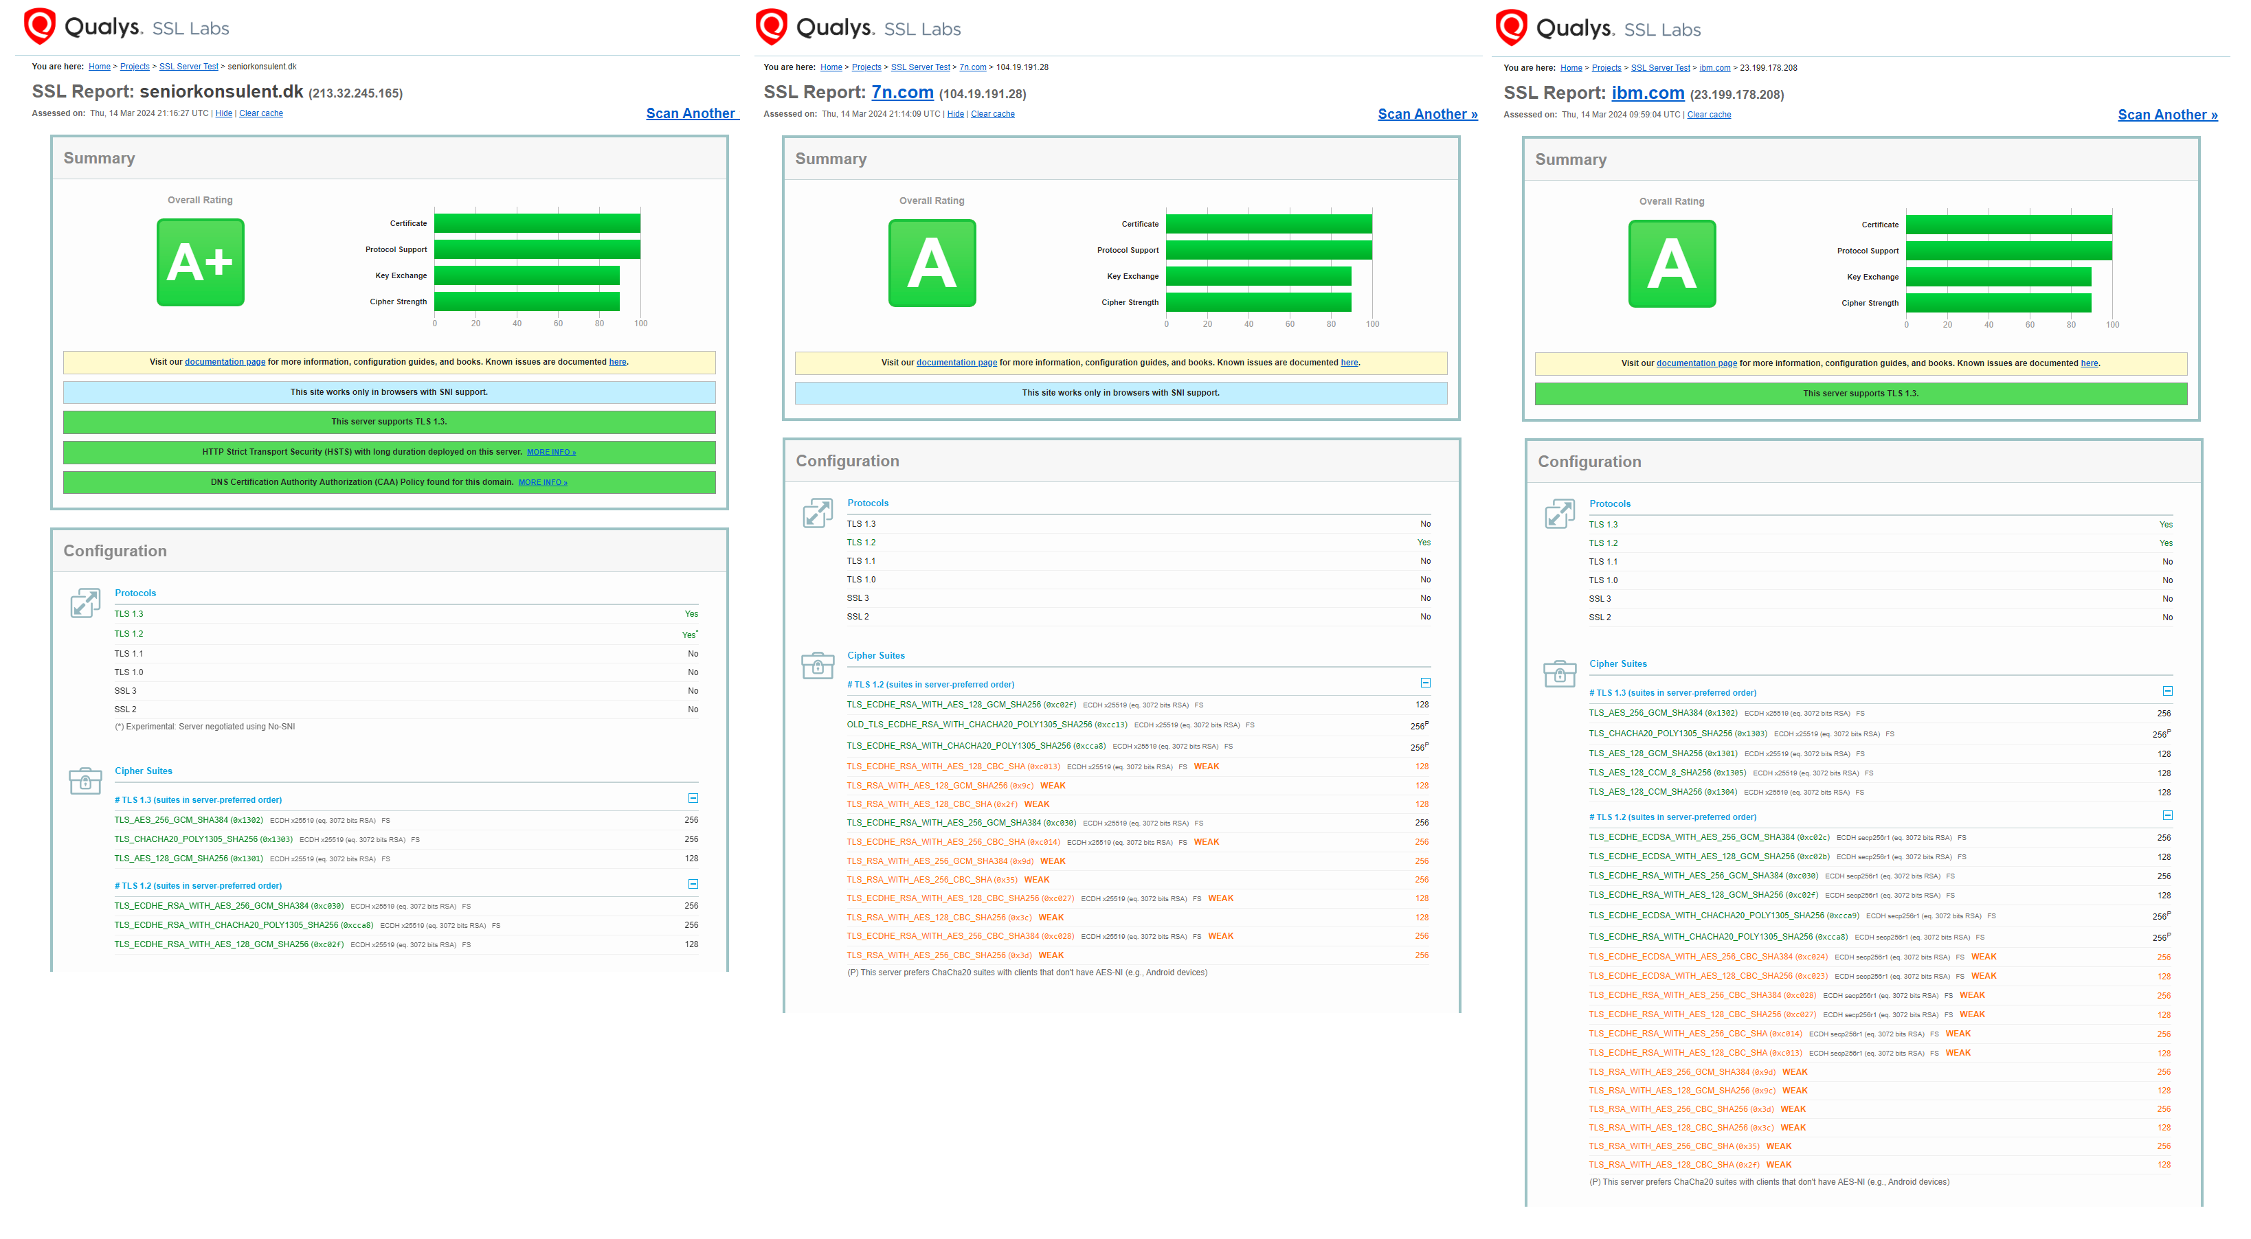This screenshot has height=1239, width=2251.
Task: Collapse TLS 1.3 suites in ibm.com report
Action: (2167, 691)
